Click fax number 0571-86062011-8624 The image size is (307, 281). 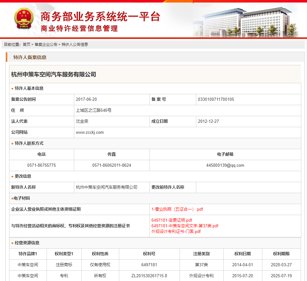[112, 165]
